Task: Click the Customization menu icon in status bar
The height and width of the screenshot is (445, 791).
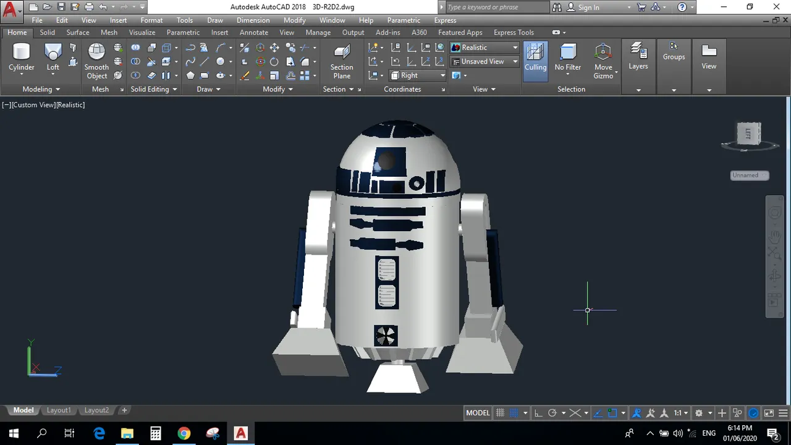Action: point(782,413)
